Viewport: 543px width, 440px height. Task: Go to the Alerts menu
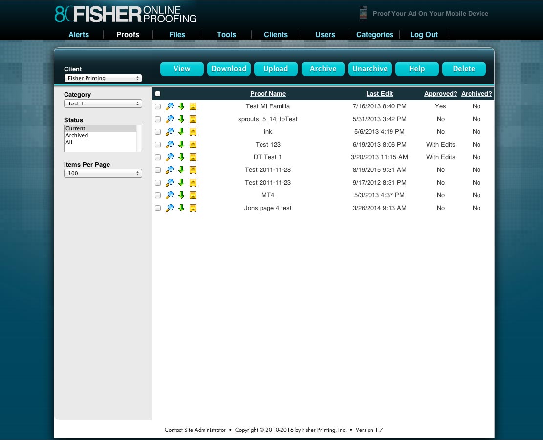(79, 35)
